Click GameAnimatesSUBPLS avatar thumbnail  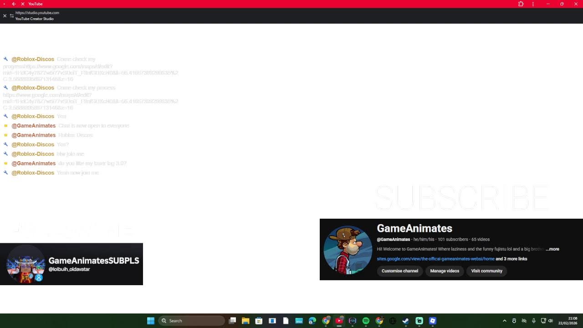[x=26, y=264]
